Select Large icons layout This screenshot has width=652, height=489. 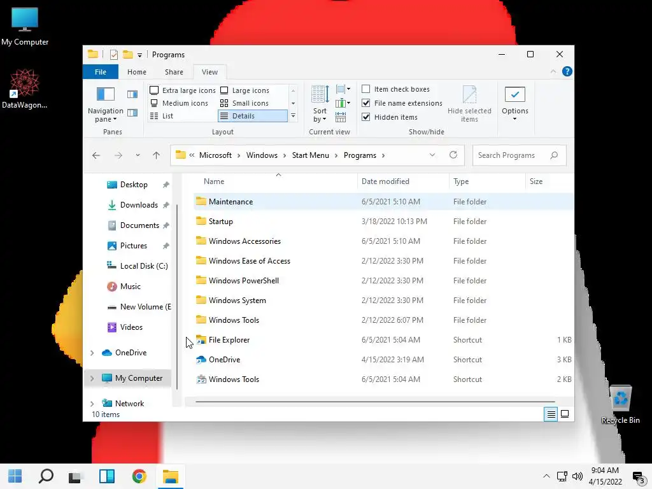coord(245,90)
